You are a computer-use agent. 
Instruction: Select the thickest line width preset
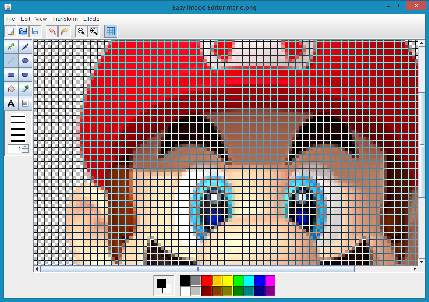coord(18,141)
